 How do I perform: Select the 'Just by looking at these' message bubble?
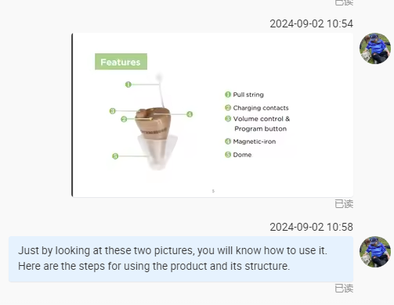click(x=181, y=259)
